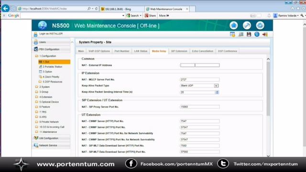
Task: Open the wrench setup icon in header
Action: click(x=247, y=25)
